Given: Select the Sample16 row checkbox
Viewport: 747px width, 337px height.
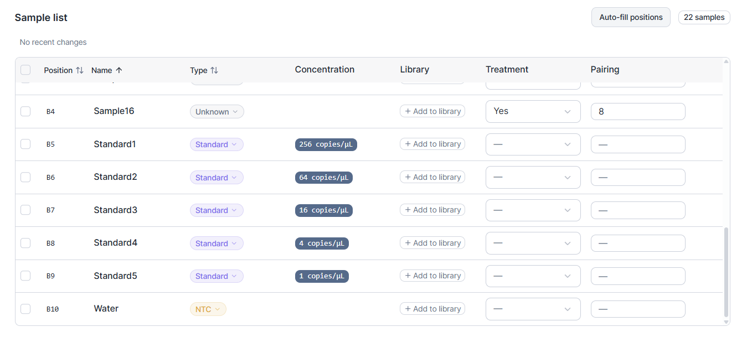Looking at the screenshot, I should [25, 111].
